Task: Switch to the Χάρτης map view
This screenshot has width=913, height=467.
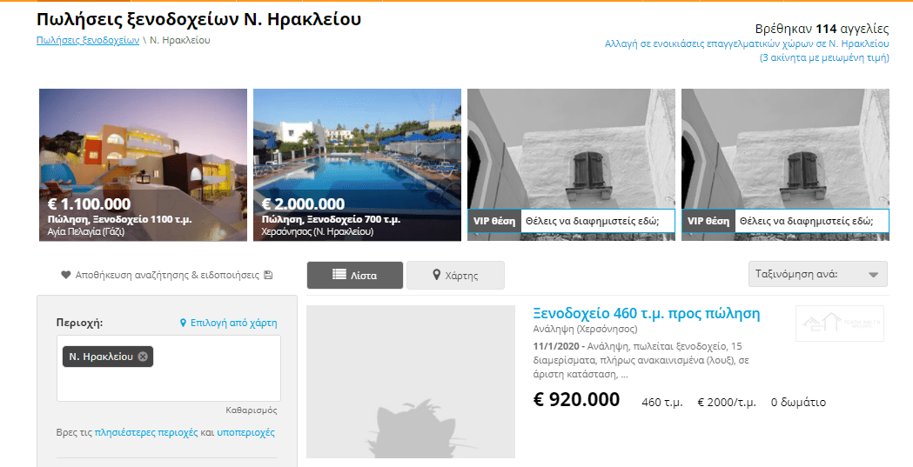Action: [x=455, y=275]
